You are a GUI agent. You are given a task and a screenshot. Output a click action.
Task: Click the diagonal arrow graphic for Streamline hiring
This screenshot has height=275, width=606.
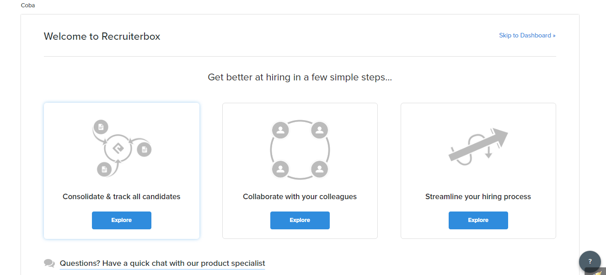point(478,144)
